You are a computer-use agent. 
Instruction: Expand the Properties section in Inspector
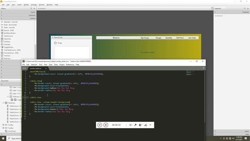coord(232,12)
